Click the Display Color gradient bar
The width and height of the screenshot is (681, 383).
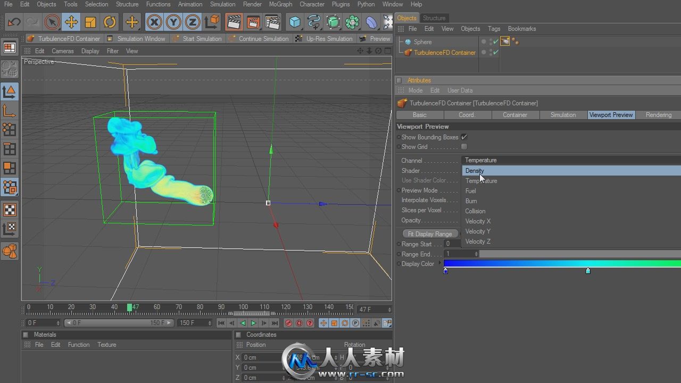562,264
